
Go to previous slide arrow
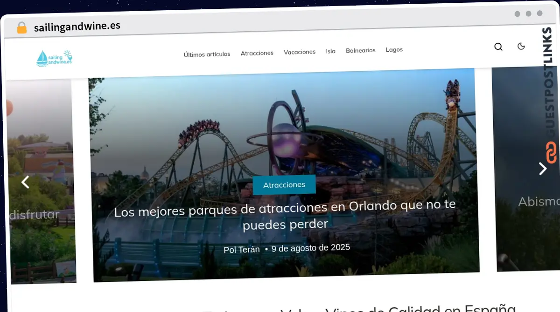point(25,182)
